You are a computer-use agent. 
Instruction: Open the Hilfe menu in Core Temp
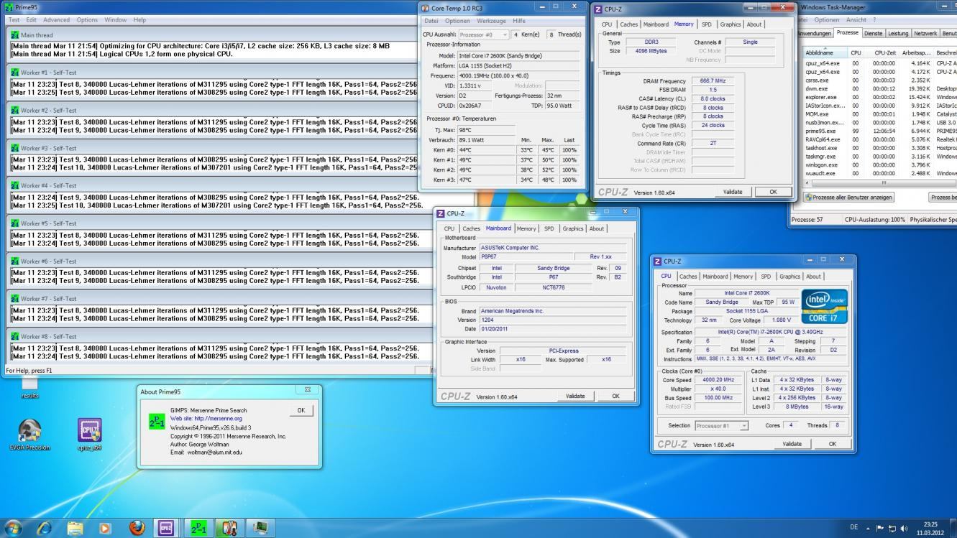(x=519, y=21)
